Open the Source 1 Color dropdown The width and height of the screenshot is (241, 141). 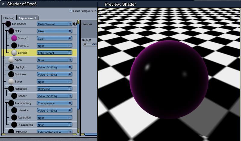(55, 38)
